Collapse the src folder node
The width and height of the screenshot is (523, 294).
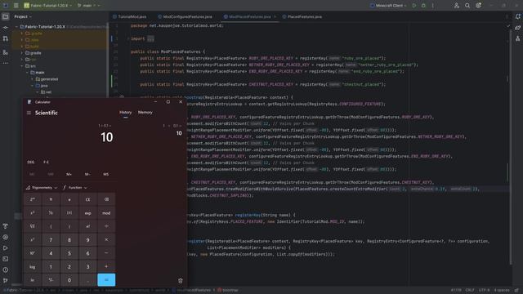[22, 66]
